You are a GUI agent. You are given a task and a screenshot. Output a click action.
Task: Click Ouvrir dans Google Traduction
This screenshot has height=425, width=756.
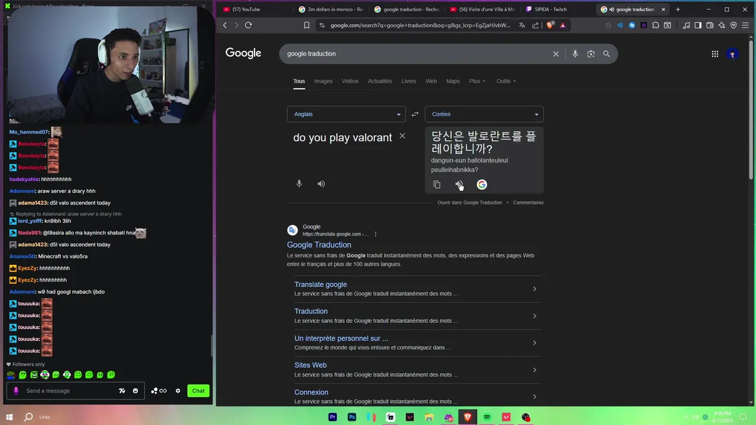pyautogui.click(x=470, y=202)
